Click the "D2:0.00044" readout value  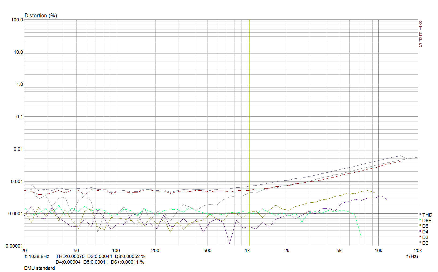[x=100, y=256]
